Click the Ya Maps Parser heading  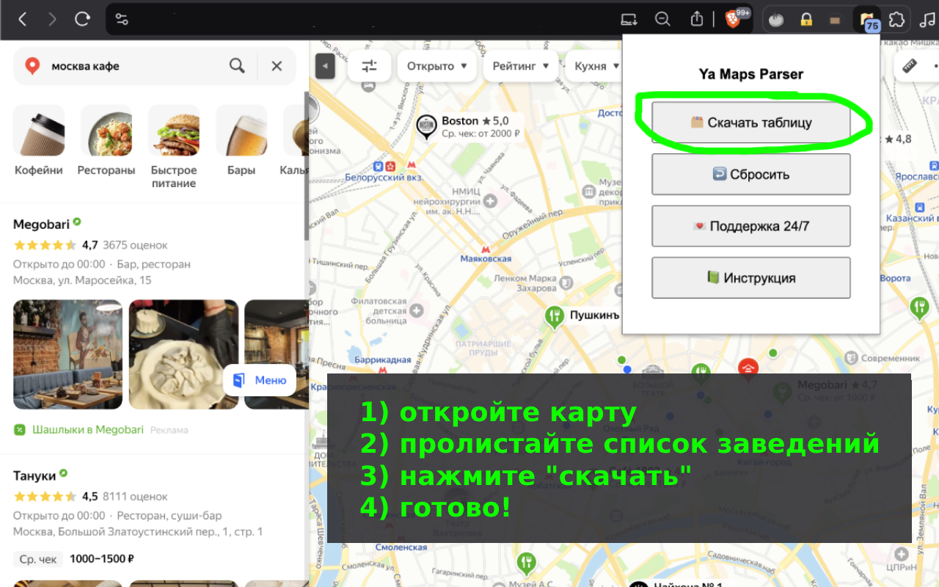pyautogui.click(x=750, y=74)
